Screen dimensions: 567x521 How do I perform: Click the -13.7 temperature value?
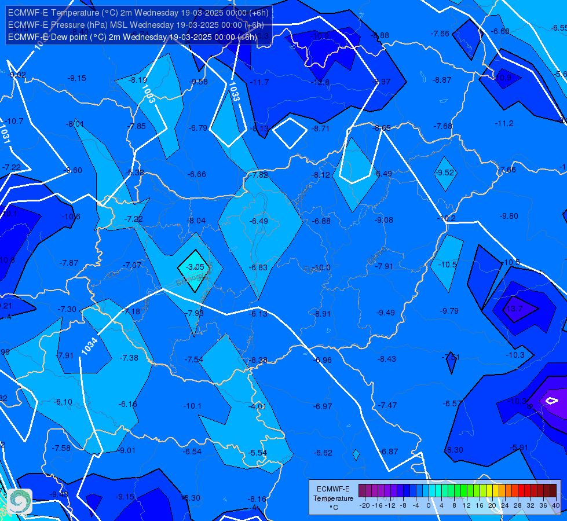click(x=513, y=309)
